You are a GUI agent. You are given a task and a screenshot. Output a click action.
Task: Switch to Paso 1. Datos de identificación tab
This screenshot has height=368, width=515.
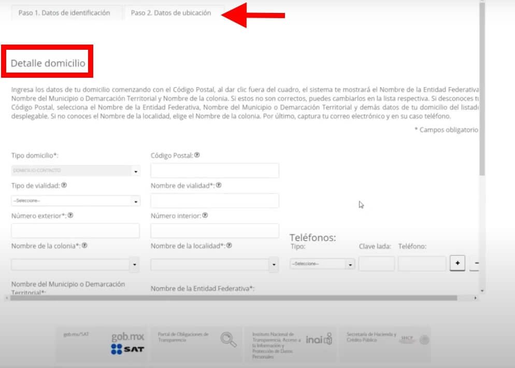pos(64,13)
